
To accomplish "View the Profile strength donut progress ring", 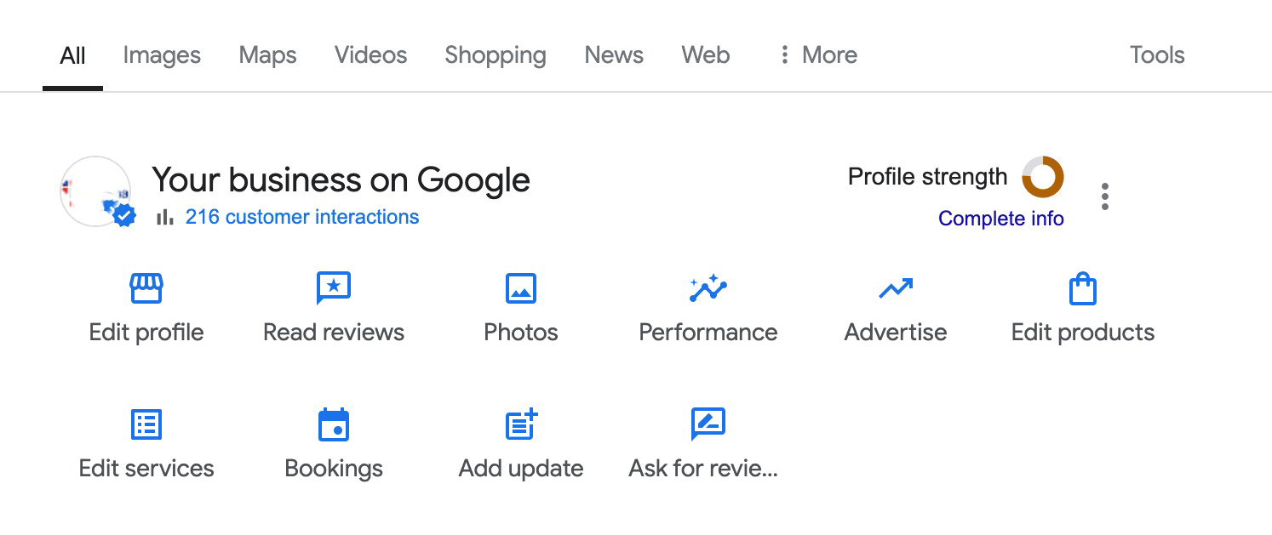I will coord(1043,177).
